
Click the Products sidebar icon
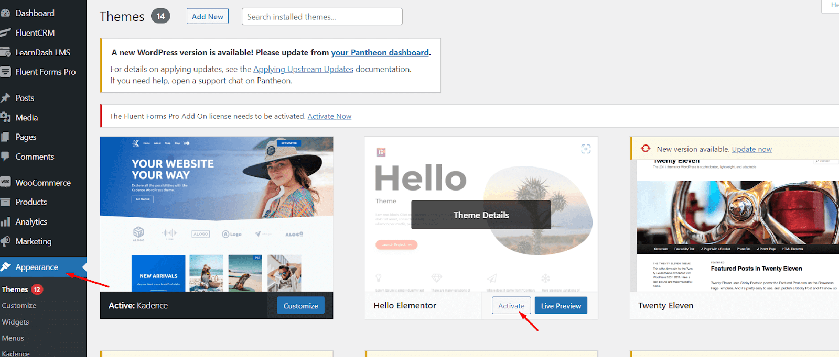pyautogui.click(x=5, y=202)
